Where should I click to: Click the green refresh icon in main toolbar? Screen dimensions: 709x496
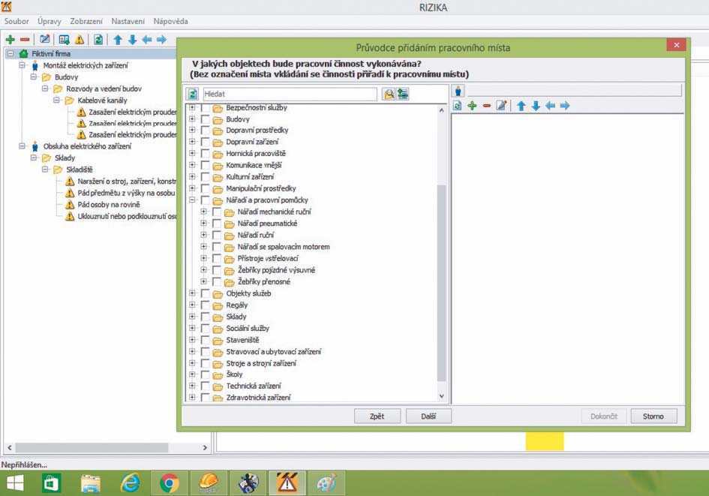pos(98,40)
